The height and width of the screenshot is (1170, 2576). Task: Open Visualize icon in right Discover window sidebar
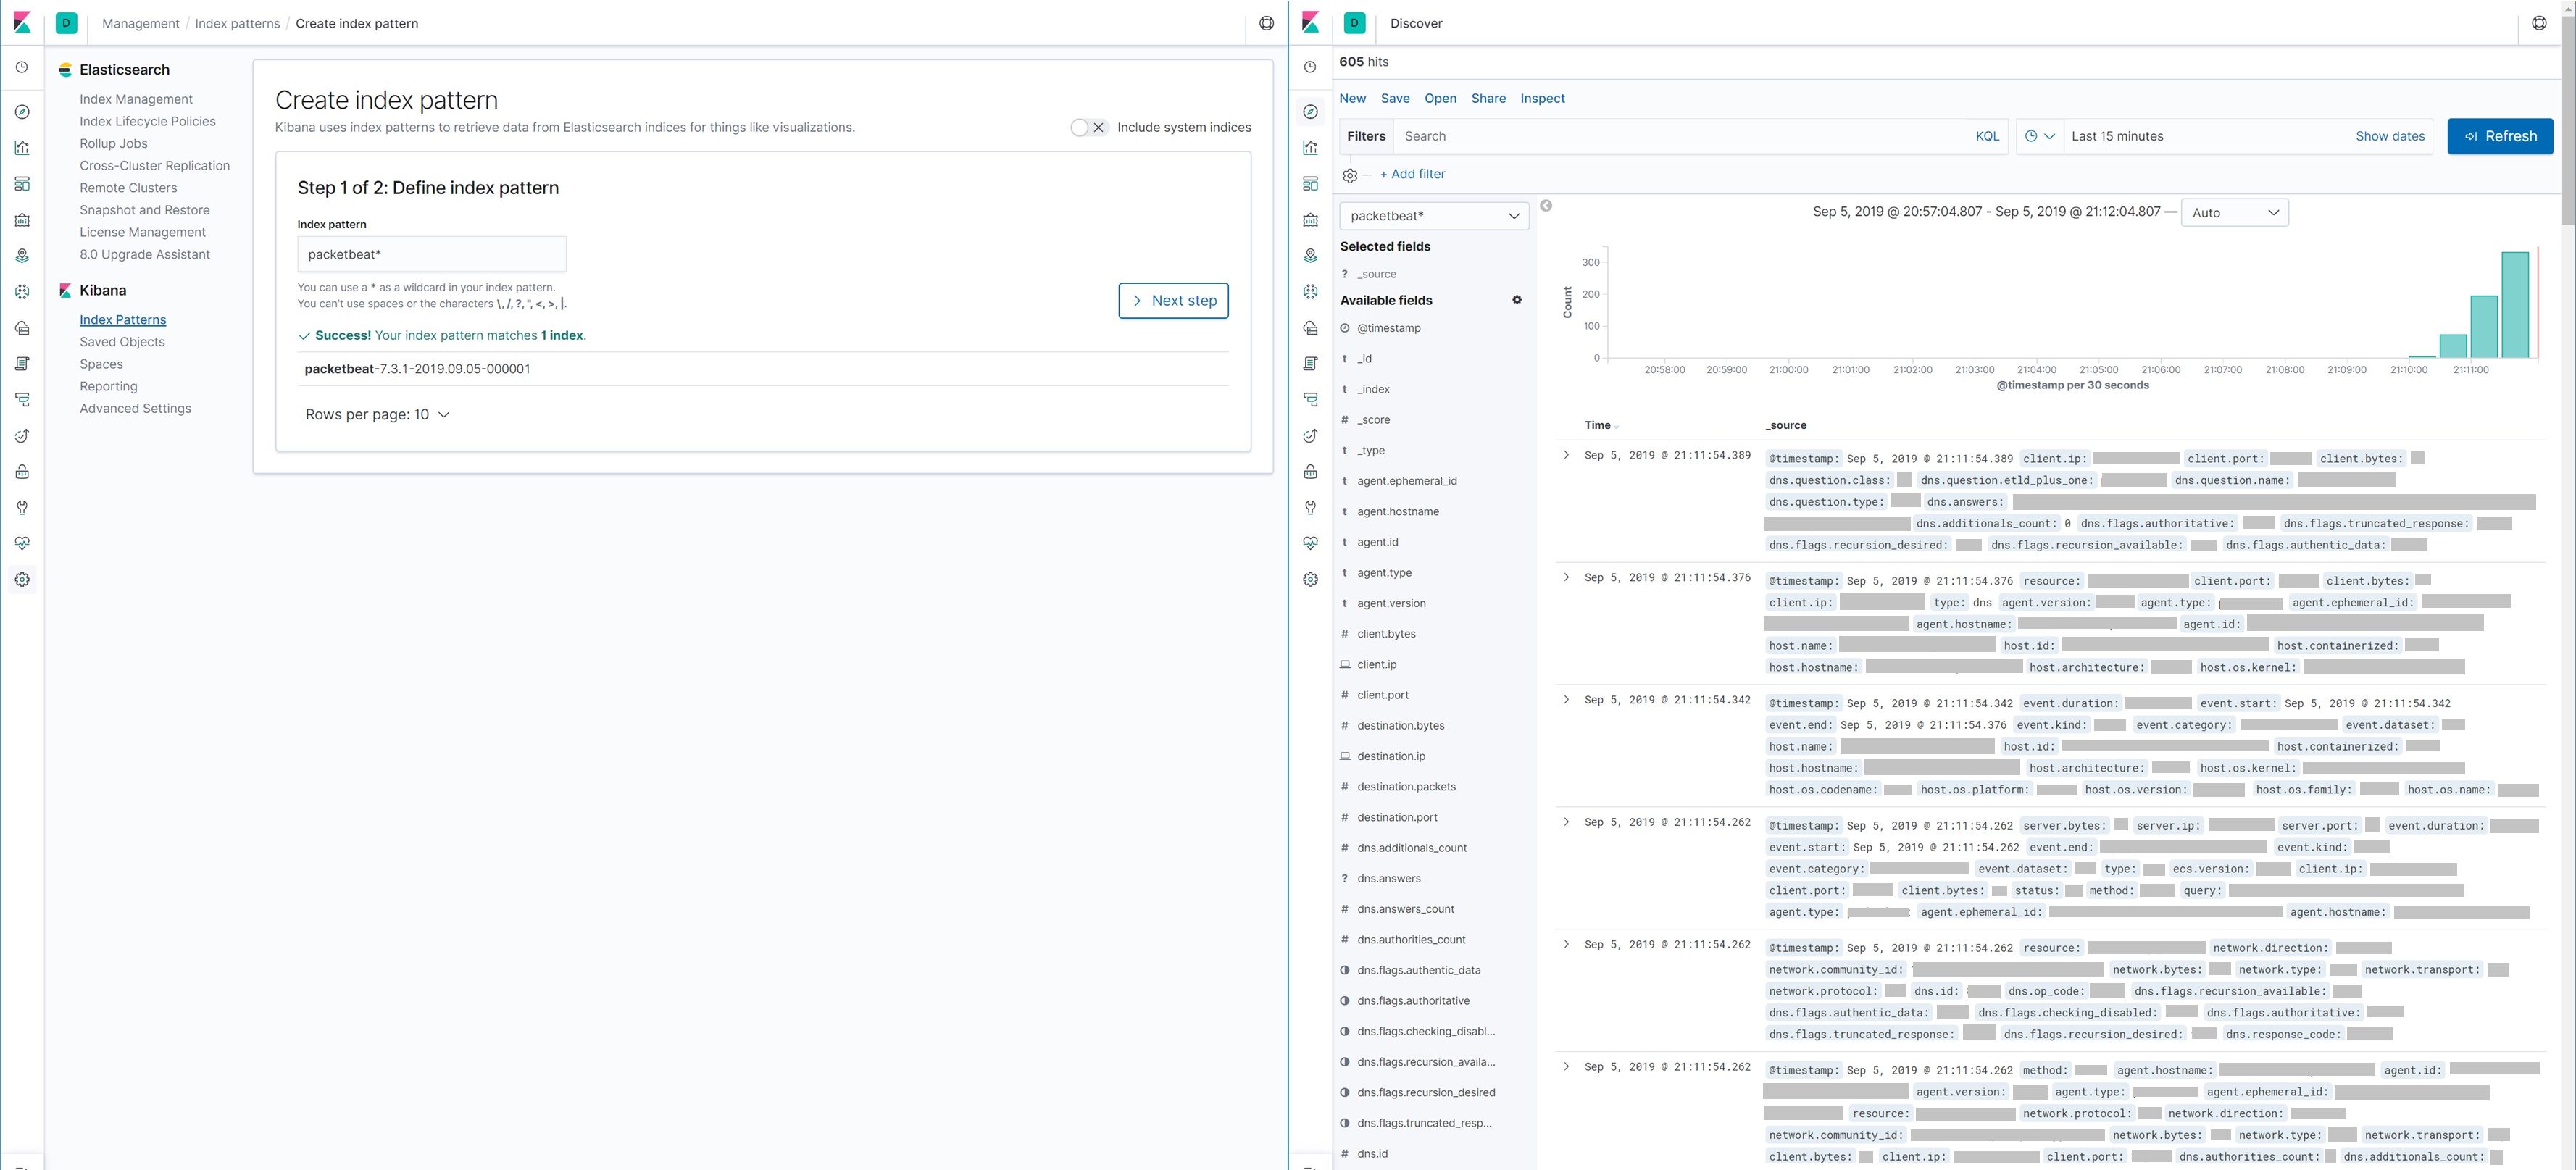[x=1310, y=148]
